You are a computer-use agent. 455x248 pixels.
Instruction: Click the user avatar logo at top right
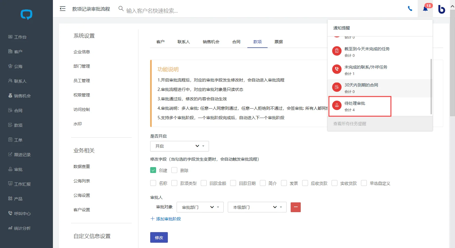pyautogui.click(x=441, y=9)
